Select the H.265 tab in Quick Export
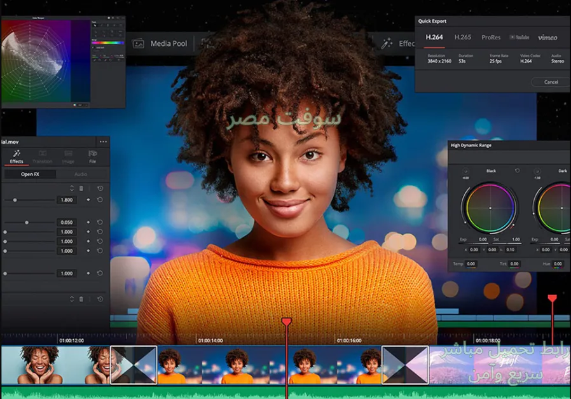 462,37
